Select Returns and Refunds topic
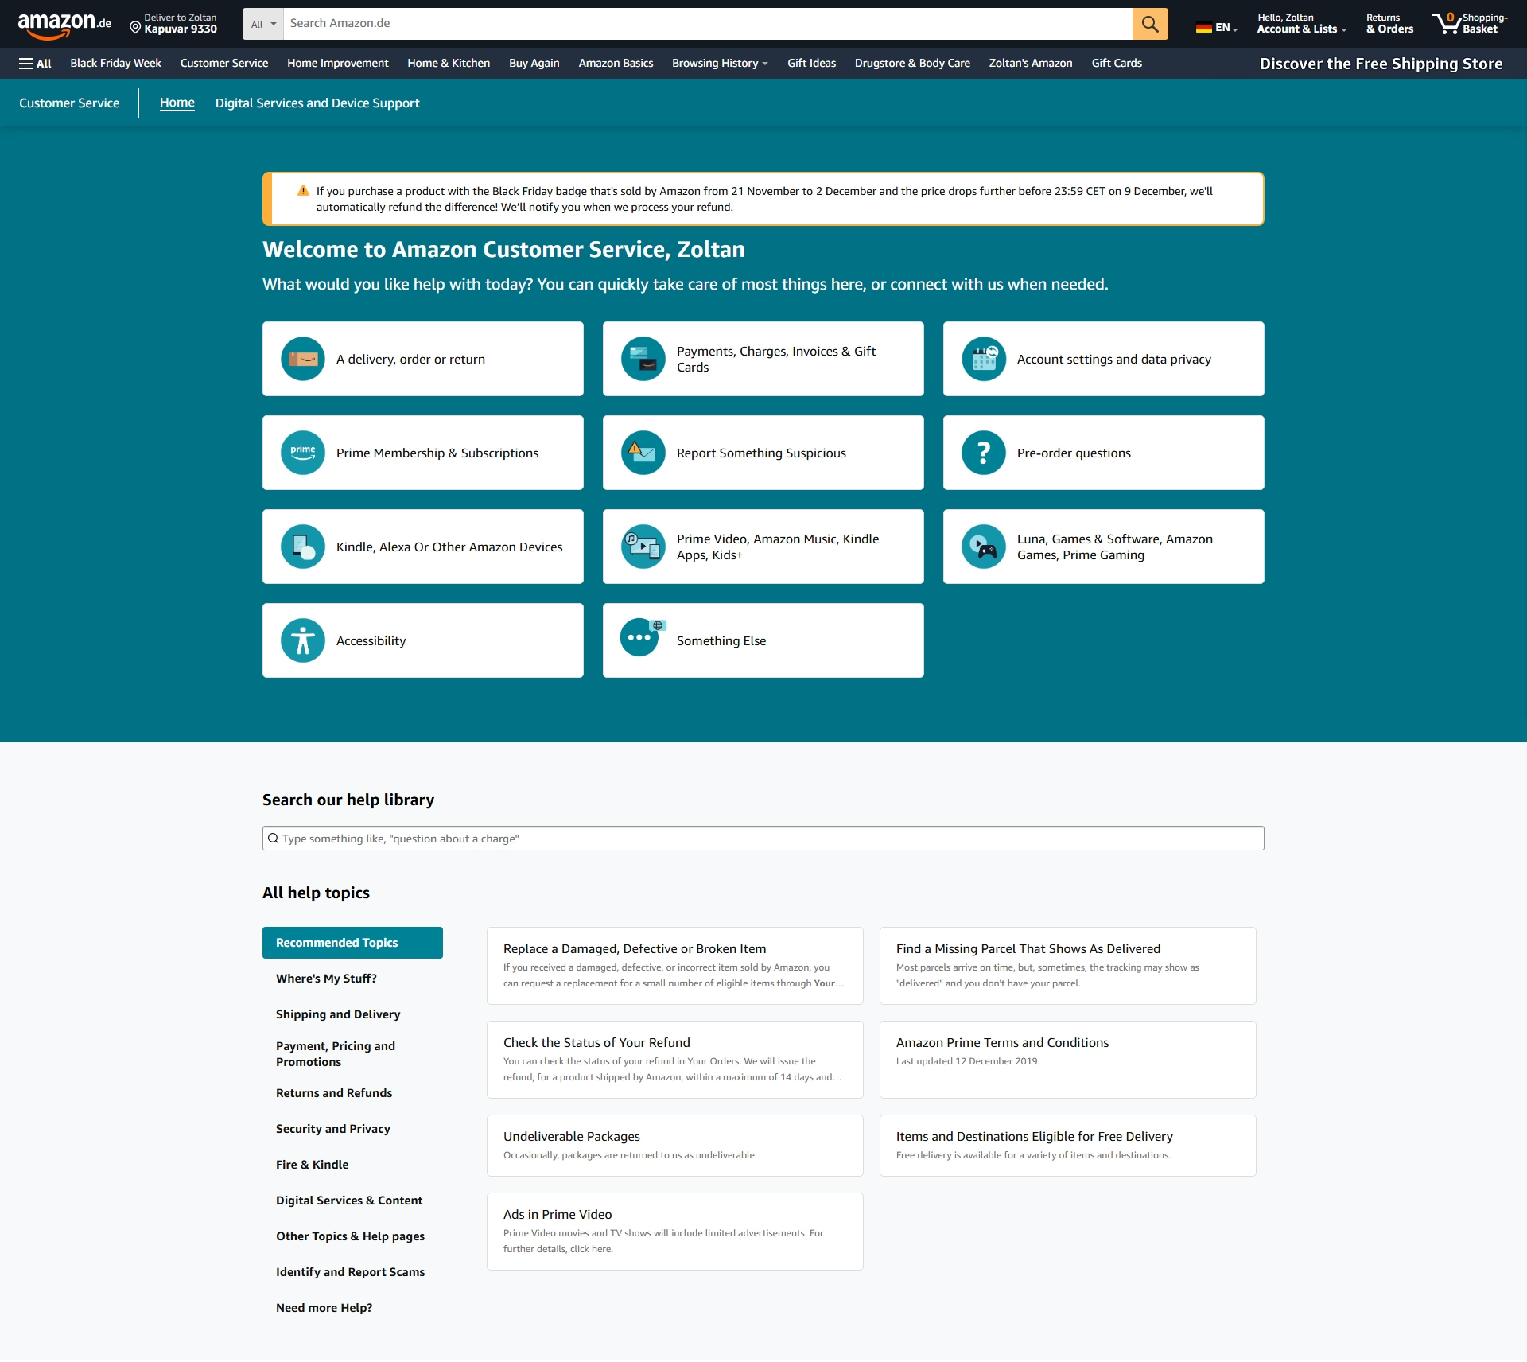Screen dimensions: 1527x1362 pos(334,1093)
